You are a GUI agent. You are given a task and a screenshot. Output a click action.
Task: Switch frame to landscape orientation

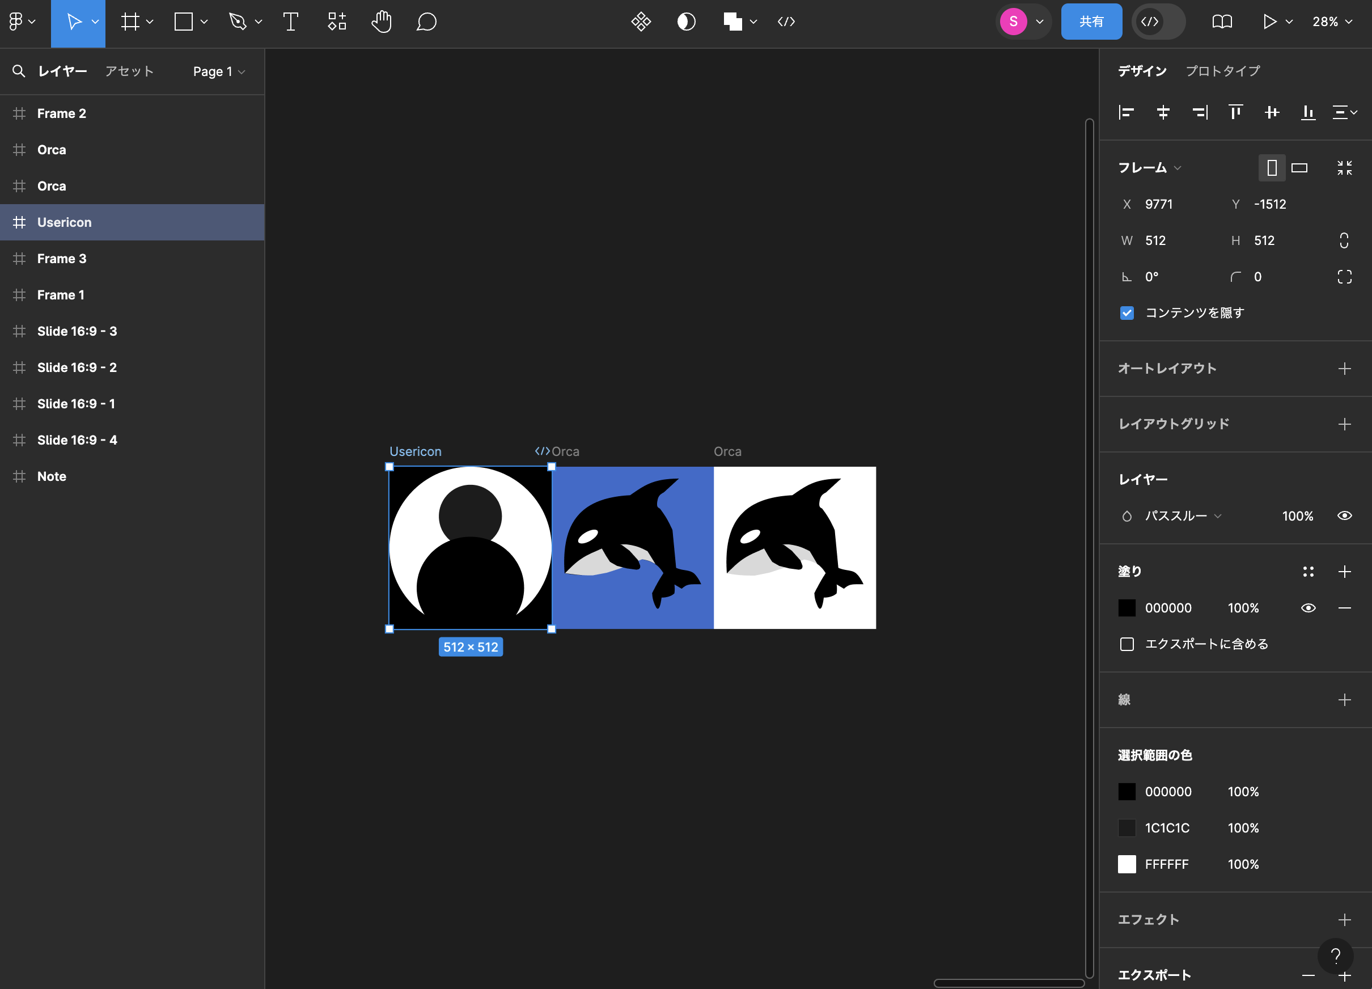(x=1299, y=168)
